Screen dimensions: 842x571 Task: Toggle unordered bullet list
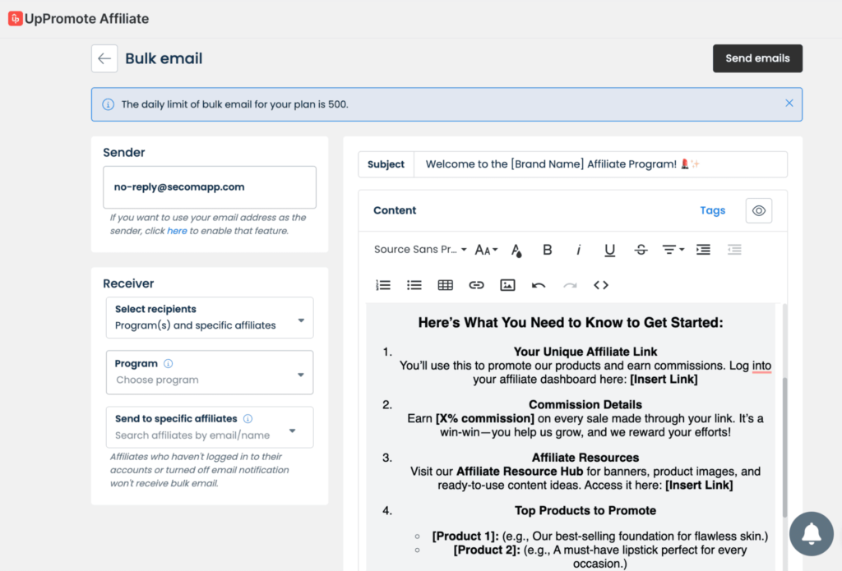click(414, 285)
